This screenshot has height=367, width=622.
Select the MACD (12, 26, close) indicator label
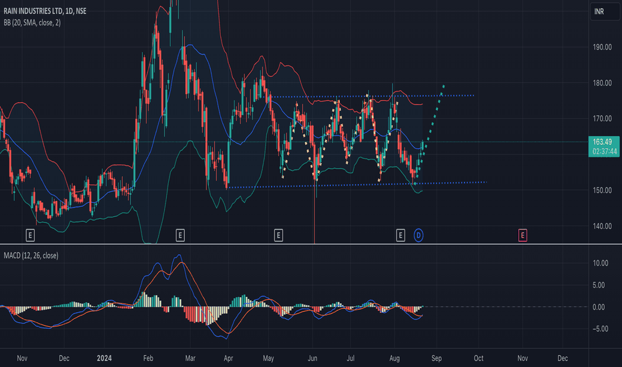tap(31, 256)
